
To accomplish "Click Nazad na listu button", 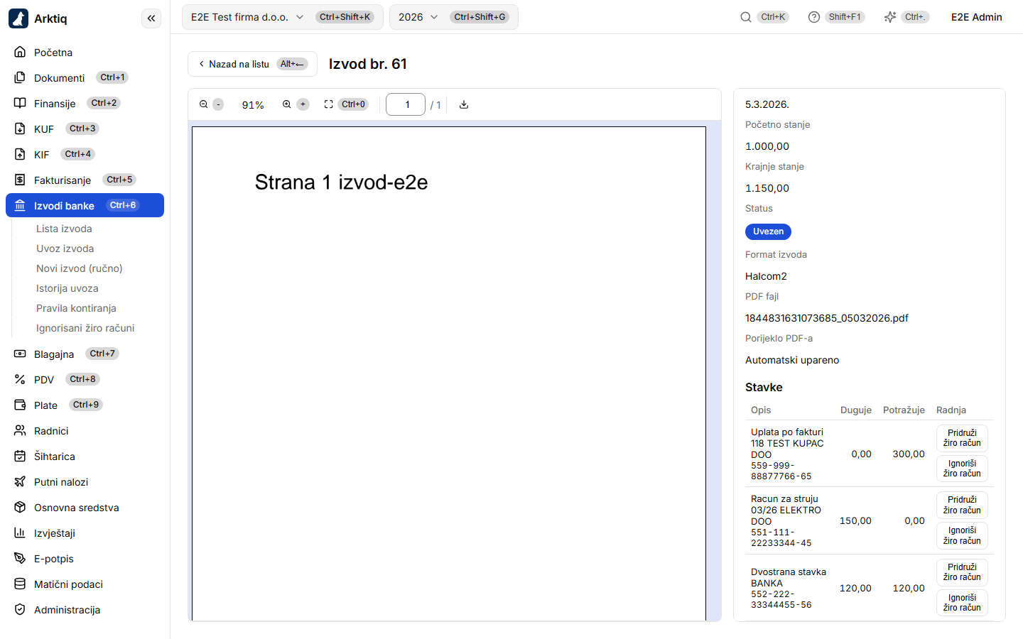I will (x=252, y=64).
